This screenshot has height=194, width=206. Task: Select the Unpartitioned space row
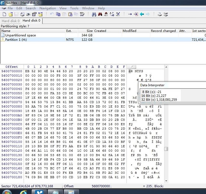point(103,35)
